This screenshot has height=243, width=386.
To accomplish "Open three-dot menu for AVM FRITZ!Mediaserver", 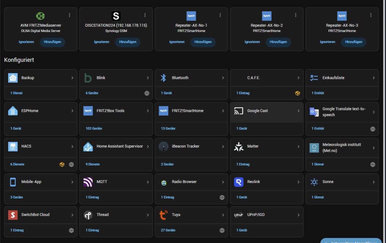I will (x=70, y=15).
